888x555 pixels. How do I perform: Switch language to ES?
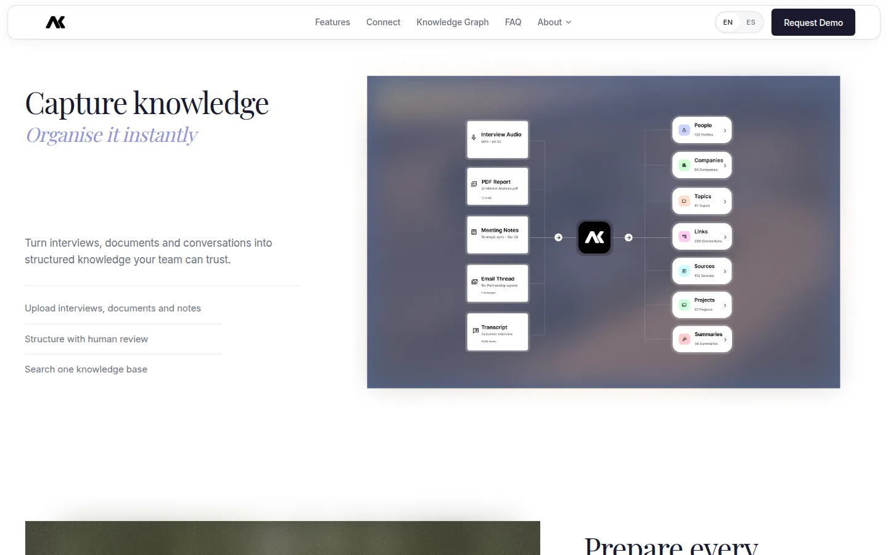750,22
